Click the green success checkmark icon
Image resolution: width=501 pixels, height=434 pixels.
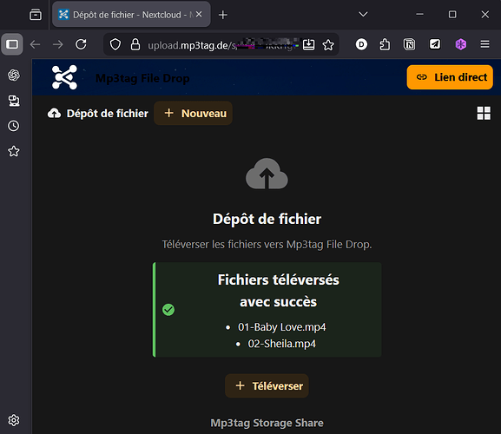tap(168, 310)
